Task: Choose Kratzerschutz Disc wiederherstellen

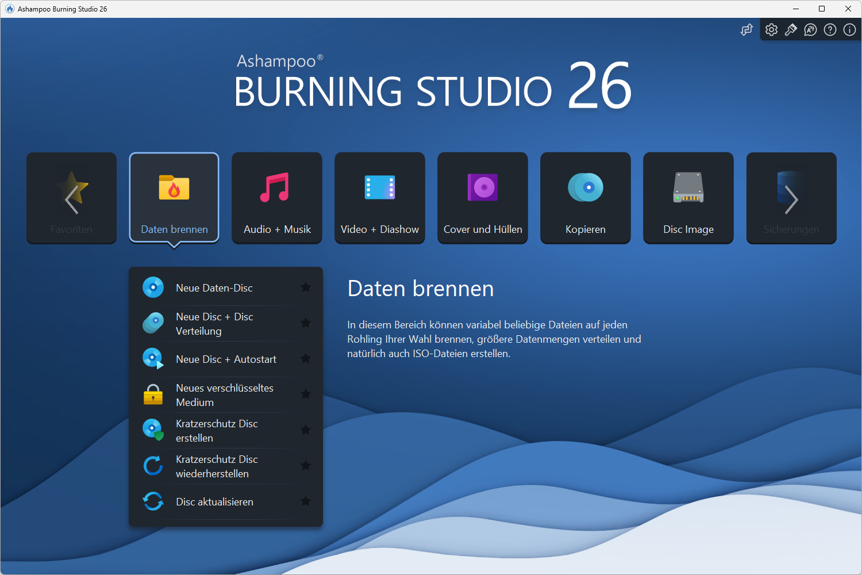Action: click(226, 466)
